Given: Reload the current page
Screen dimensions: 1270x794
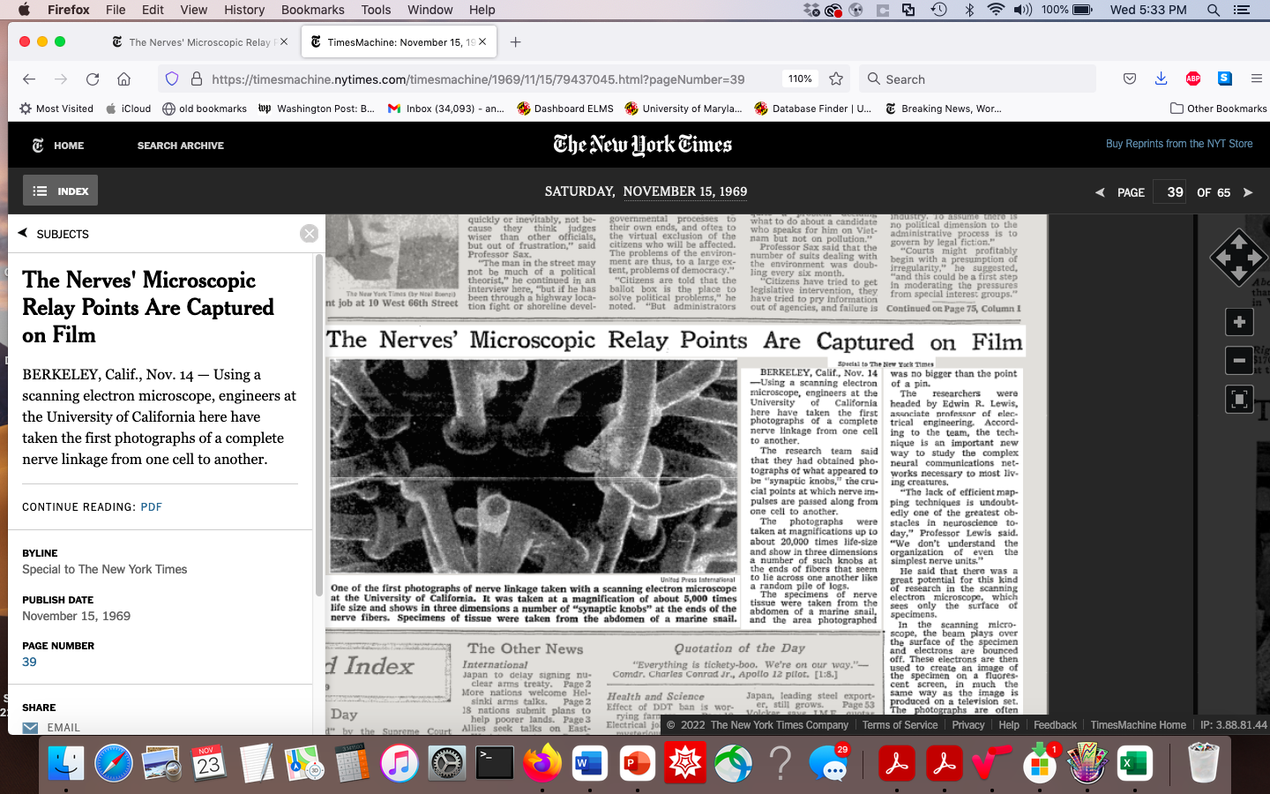Looking at the screenshot, I should [93, 79].
